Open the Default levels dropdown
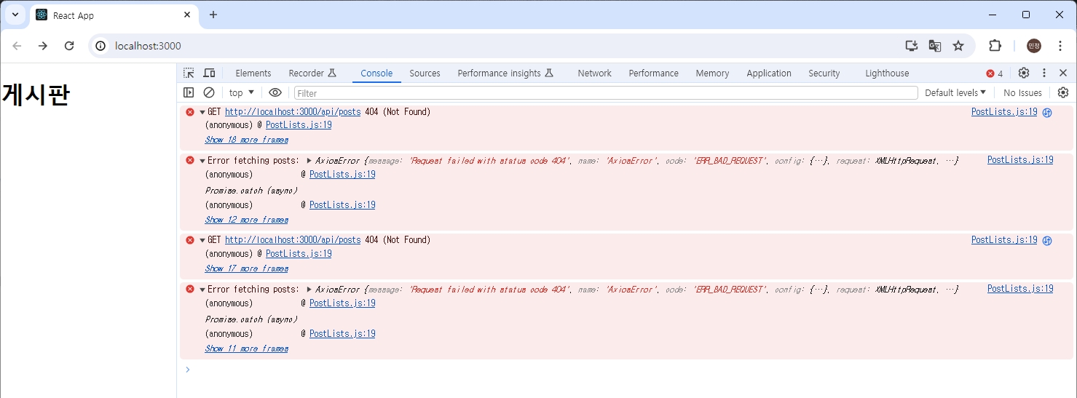The width and height of the screenshot is (1077, 398). tap(955, 92)
